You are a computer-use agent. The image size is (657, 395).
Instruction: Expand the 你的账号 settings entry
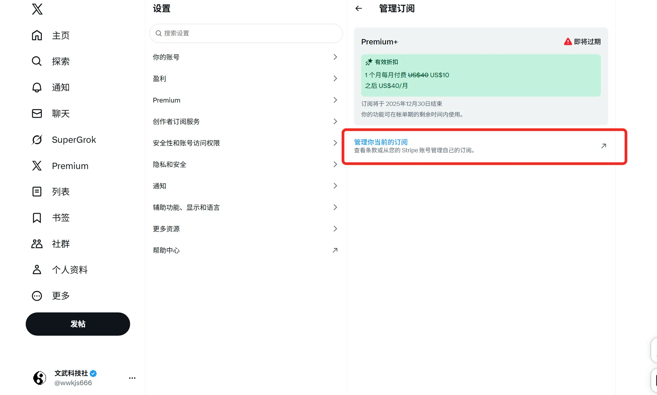tap(245, 57)
